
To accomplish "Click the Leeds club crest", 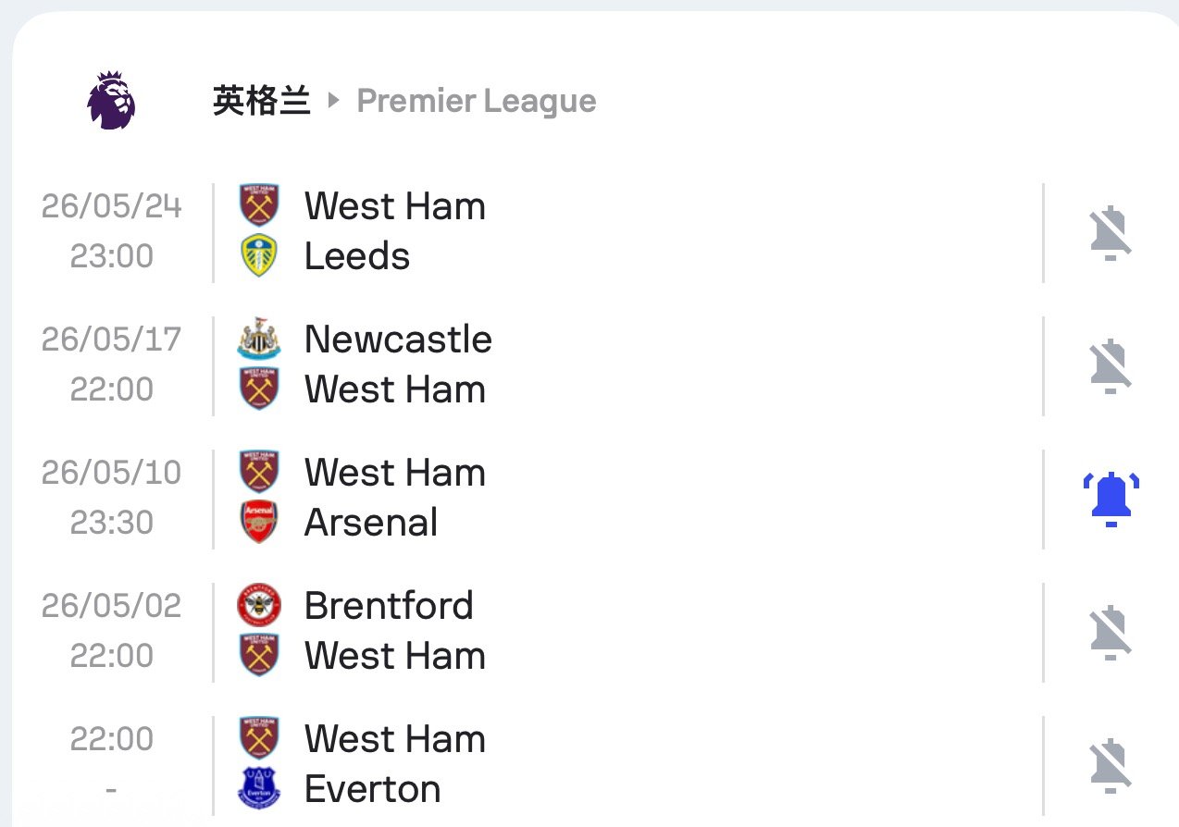I will (259, 256).
